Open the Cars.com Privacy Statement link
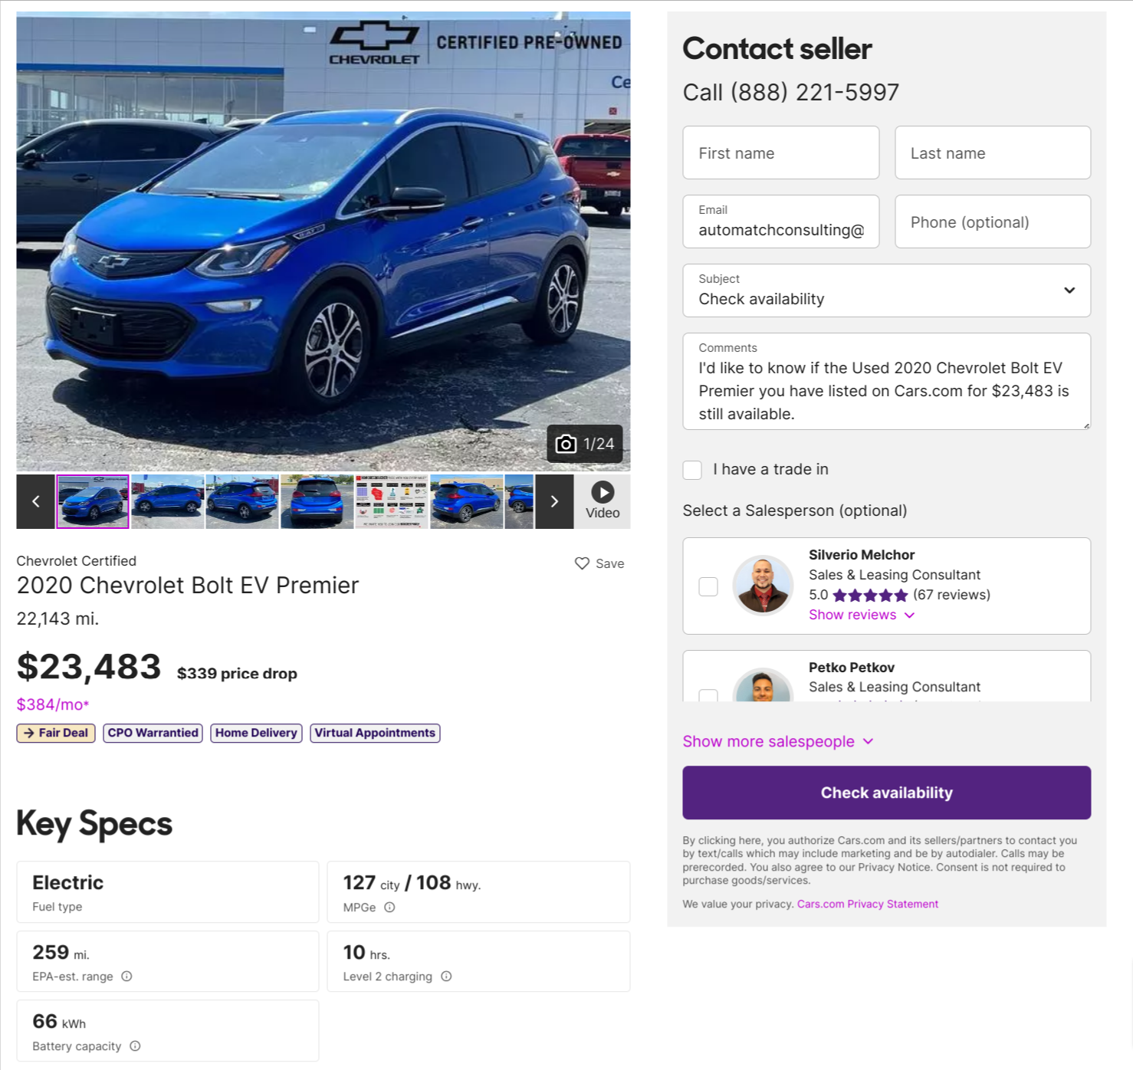 point(867,904)
